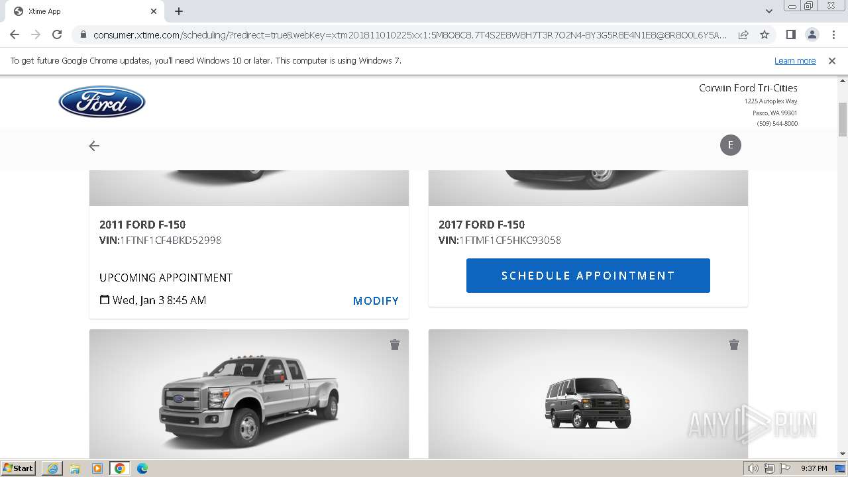Click the taskbar clock 9:37 PM
The image size is (848, 477).
(x=814, y=468)
